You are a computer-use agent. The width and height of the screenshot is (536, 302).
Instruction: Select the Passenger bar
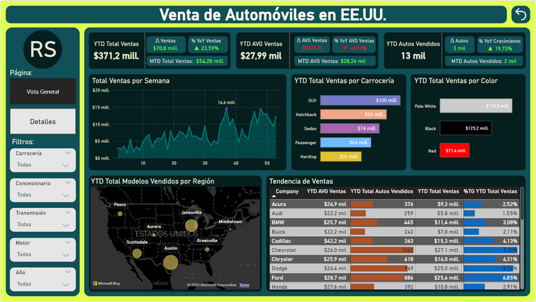click(x=346, y=142)
